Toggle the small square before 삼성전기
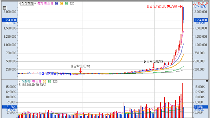Viewport: 210px width, 118px height. click(x=19, y=4)
